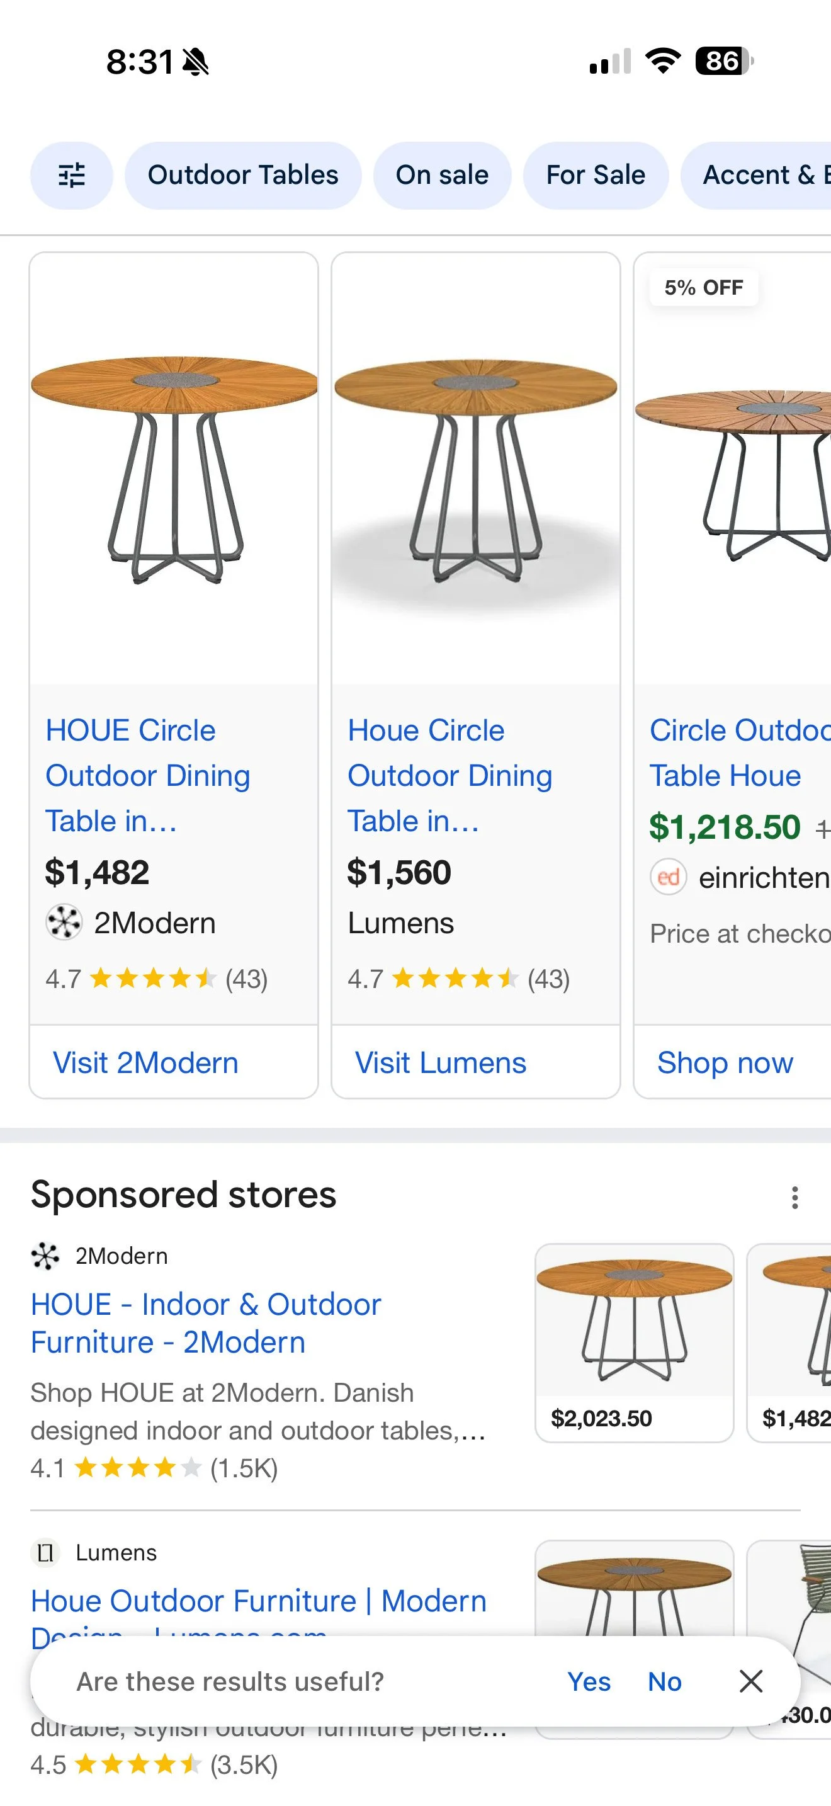Open the $1,560 Lumens table image
This screenshot has width=831, height=1806.
pyautogui.click(x=476, y=469)
